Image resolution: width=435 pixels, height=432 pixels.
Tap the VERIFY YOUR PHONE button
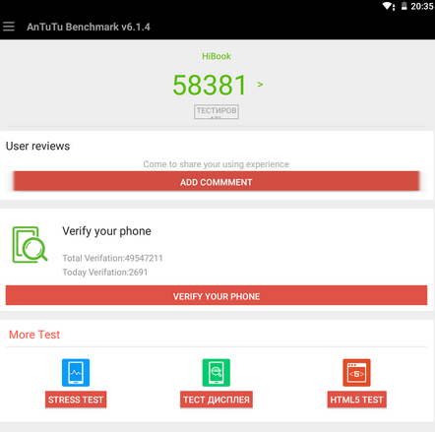click(x=217, y=295)
